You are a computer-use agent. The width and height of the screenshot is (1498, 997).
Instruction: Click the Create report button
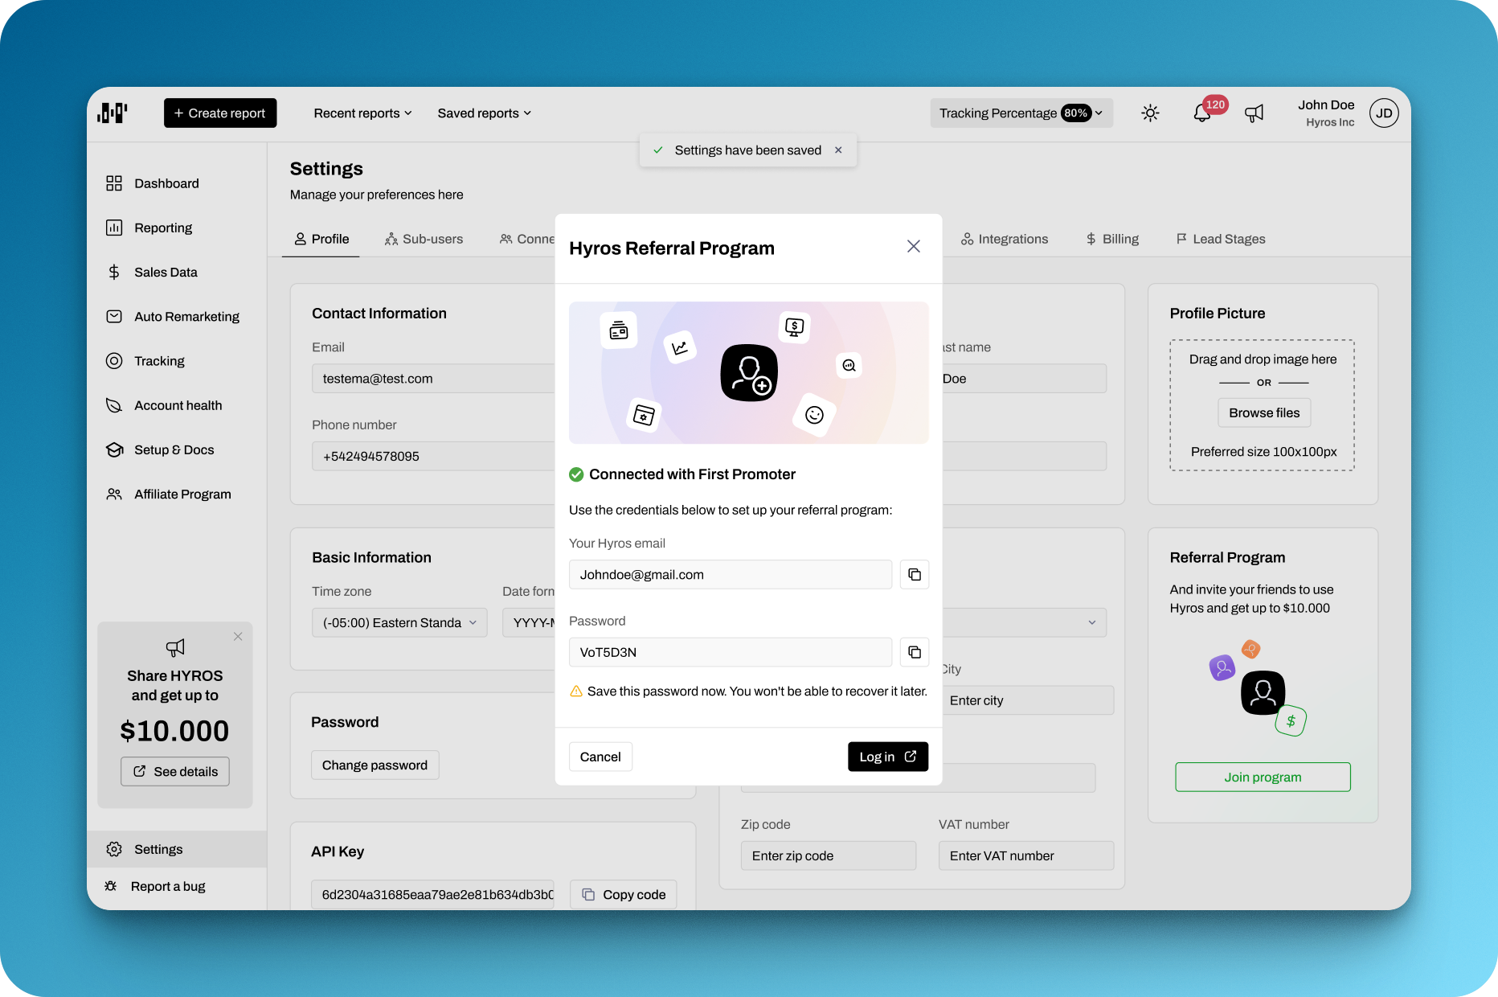pos(220,113)
